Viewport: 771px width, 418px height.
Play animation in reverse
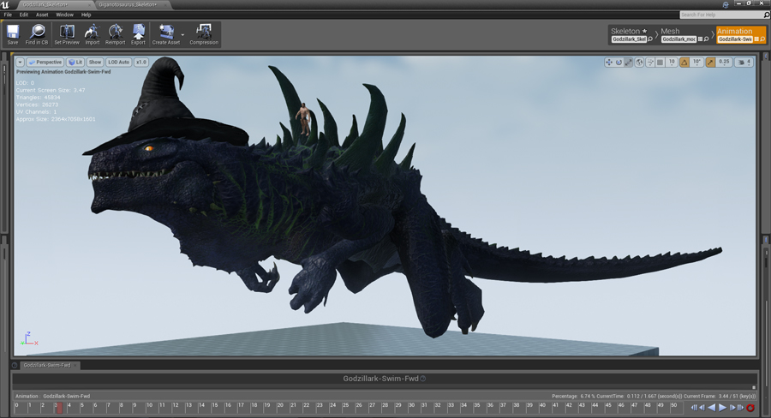coord(712,407)
